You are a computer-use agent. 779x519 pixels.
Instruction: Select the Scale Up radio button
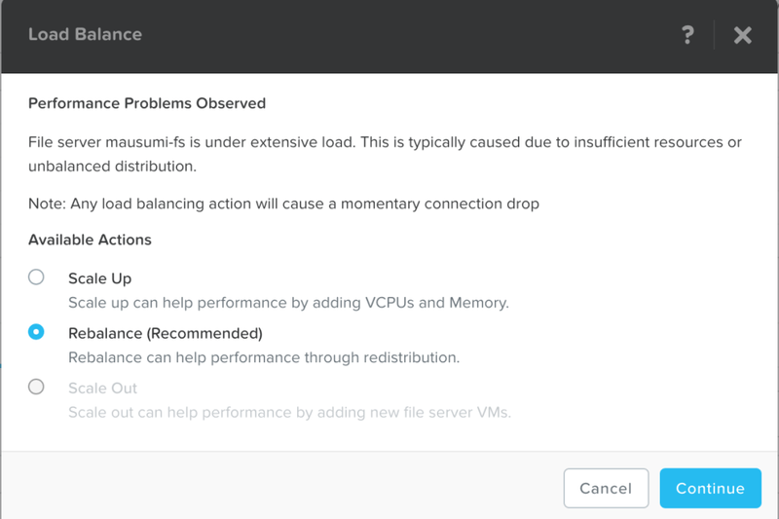click(36, 278)
